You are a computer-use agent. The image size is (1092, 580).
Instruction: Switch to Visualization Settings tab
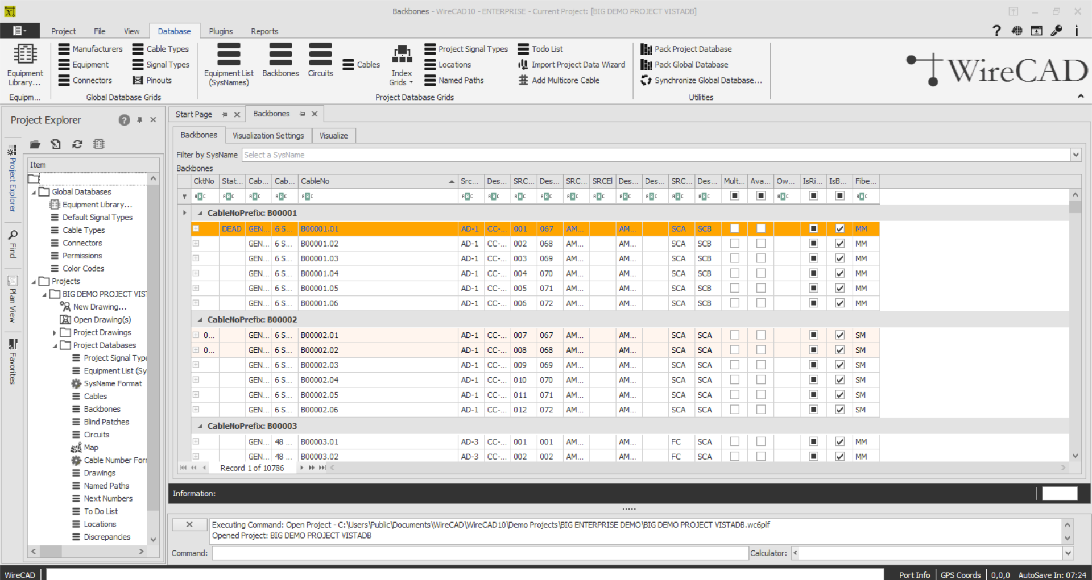point(268,136)
